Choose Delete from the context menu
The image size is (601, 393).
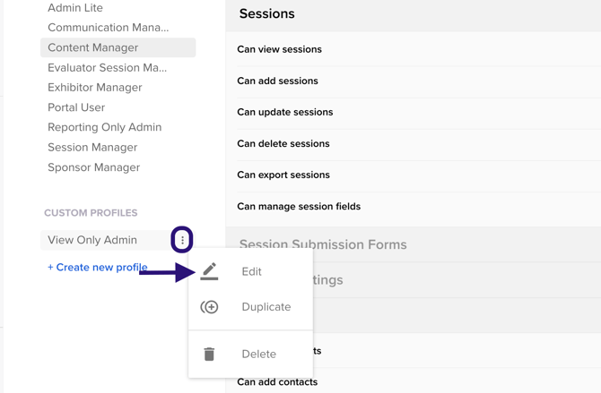[x=258, y=355]
